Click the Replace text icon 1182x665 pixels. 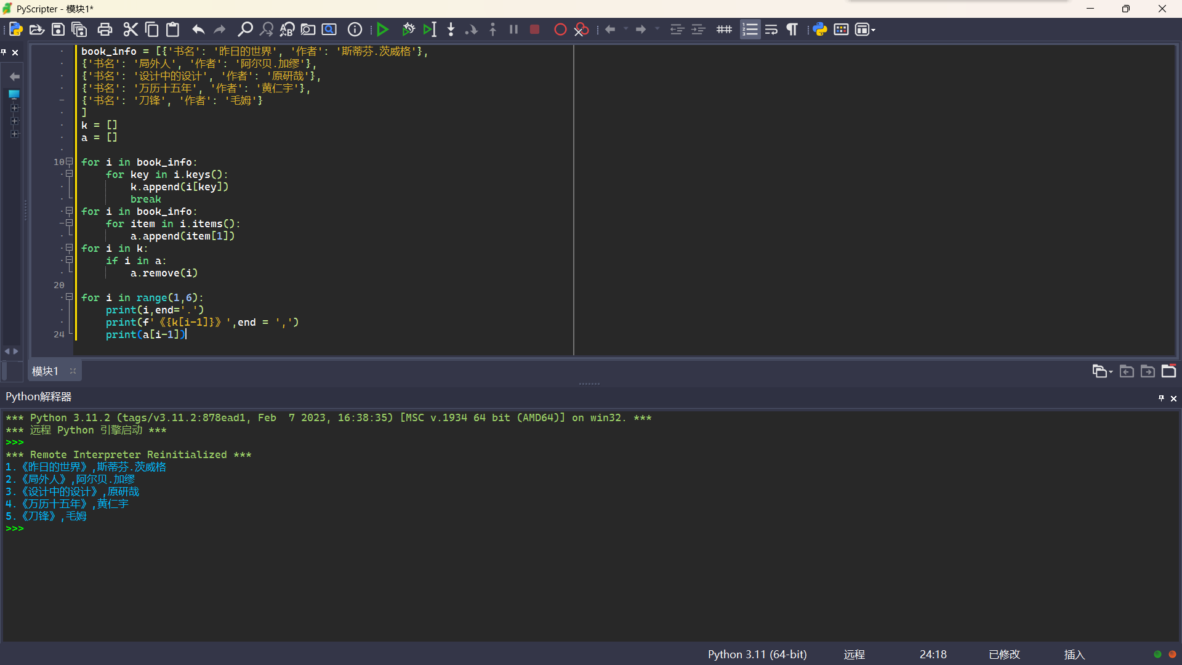[287, 30]
